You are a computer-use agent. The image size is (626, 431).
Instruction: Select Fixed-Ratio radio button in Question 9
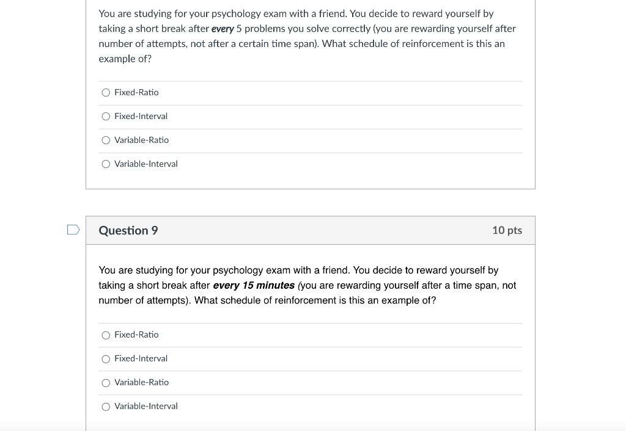(106, 335)
